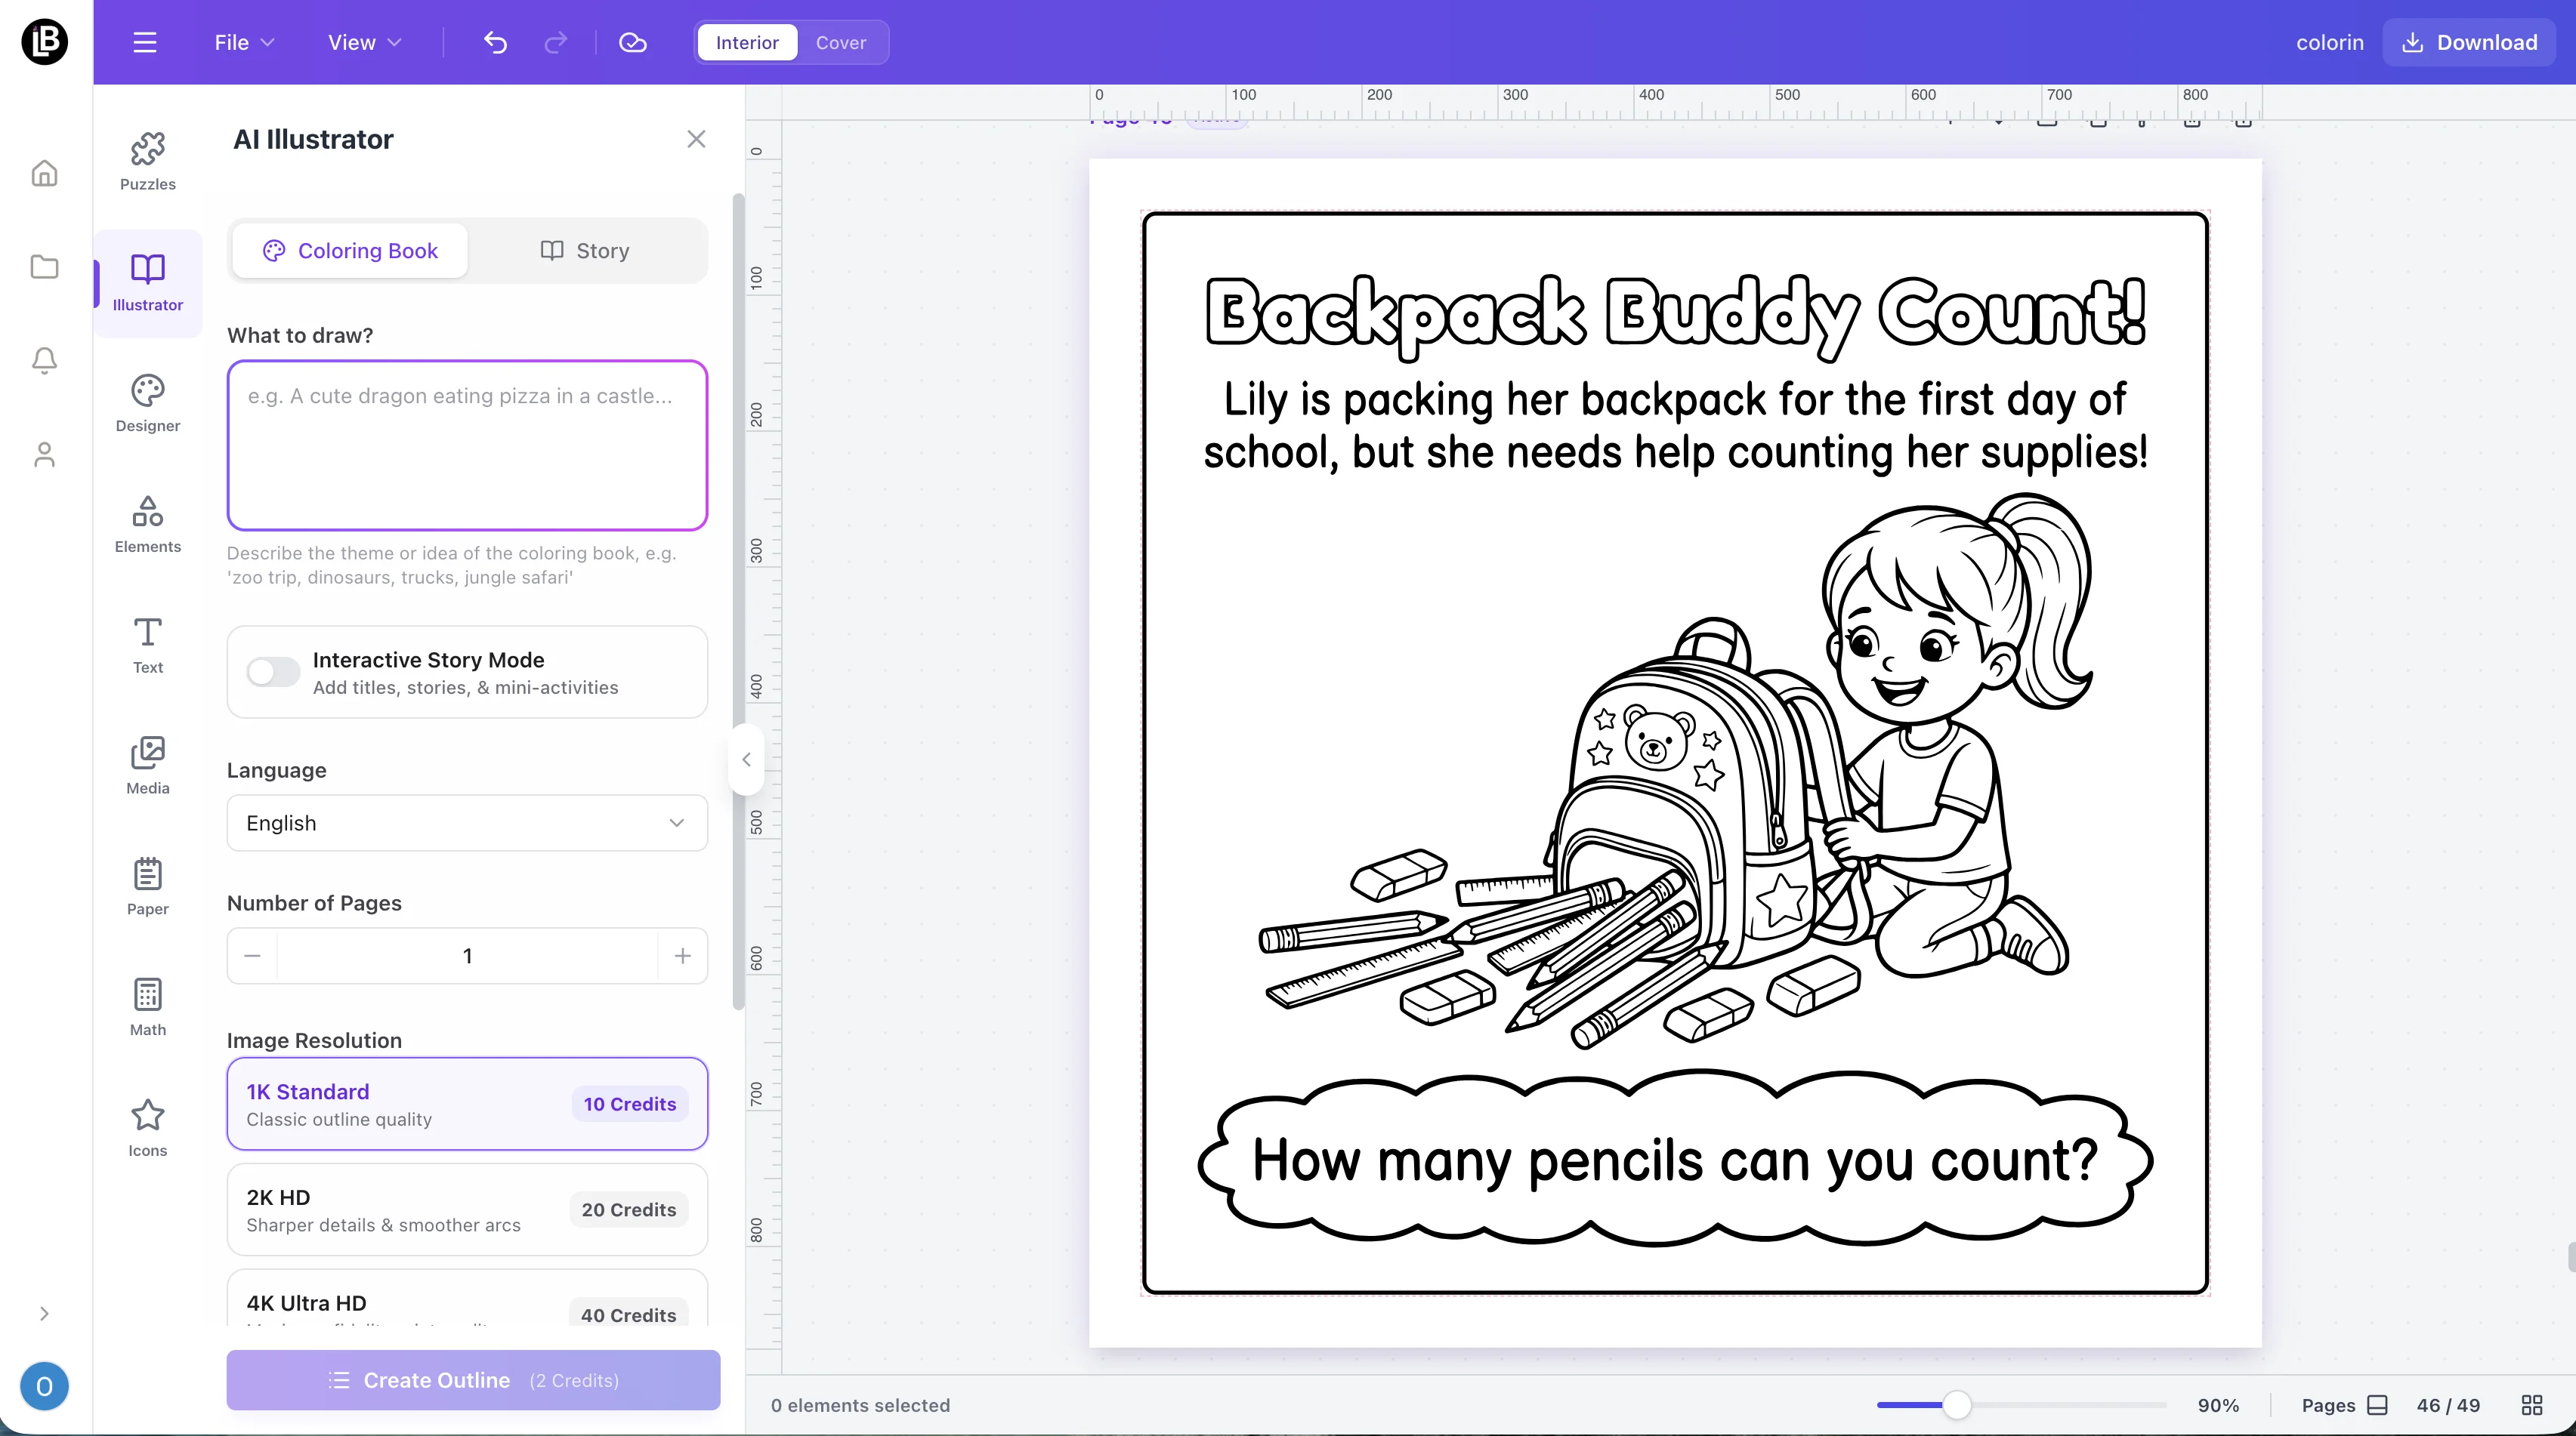Decrease the number of pages
The width and height of the screenshot is (2576, 1436).
click(252, 957)
